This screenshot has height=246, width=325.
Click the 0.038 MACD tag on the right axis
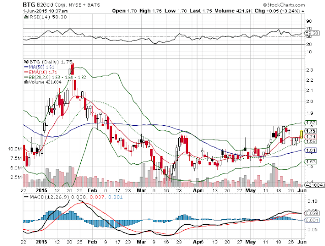[311, 213]
